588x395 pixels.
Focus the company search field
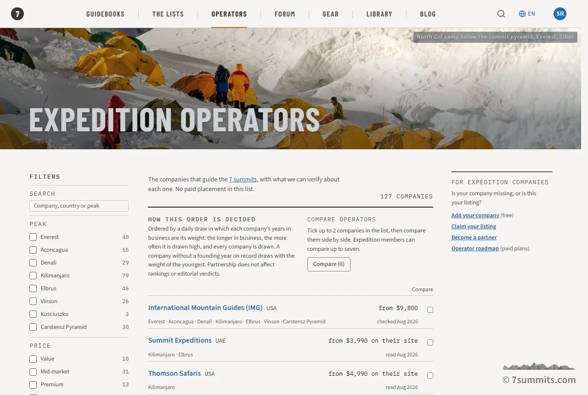(79, 206)
